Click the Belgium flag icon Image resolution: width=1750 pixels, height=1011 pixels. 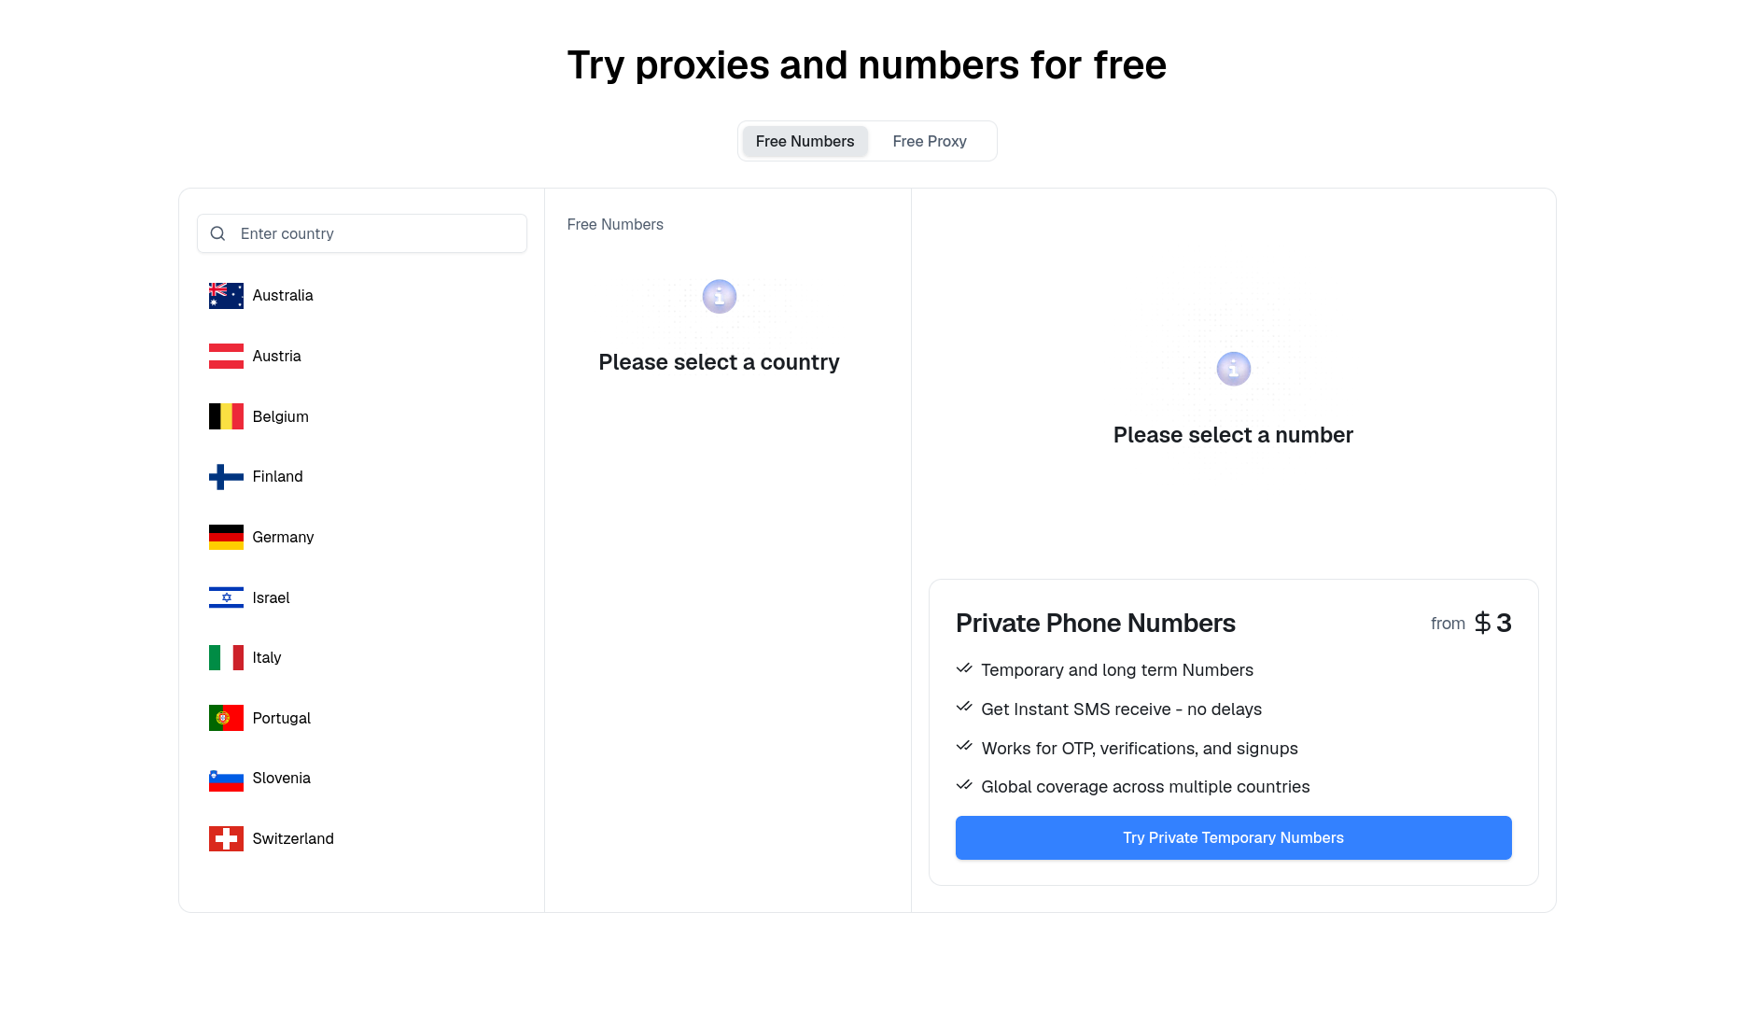tap(226, 416)
